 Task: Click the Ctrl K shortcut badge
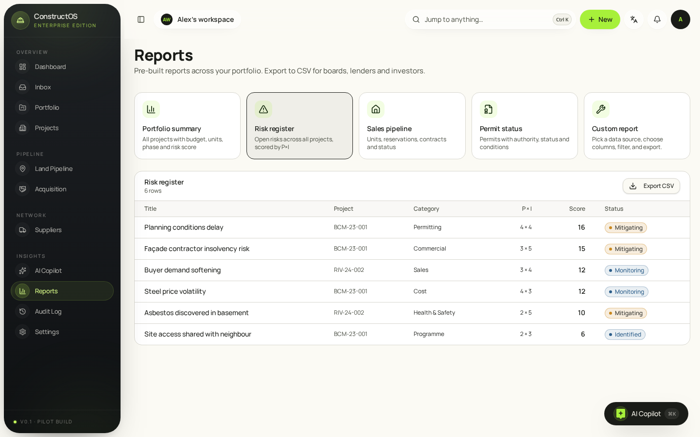[x=562, y=19]
